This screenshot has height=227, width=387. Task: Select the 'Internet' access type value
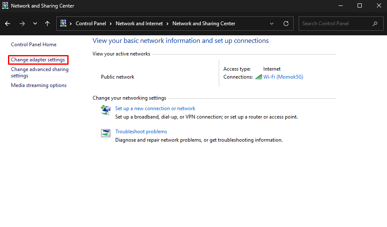272,69
